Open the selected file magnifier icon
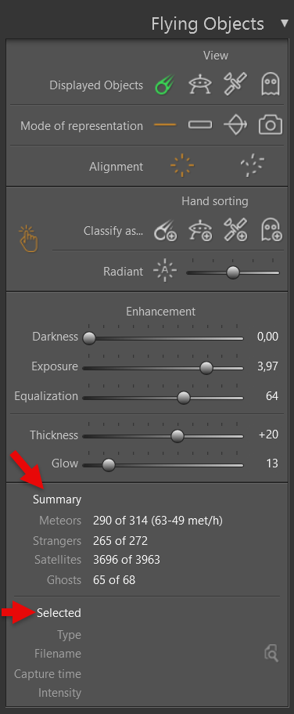Image resolution: width=294 pixels, height=714 pixels. [x=271, y=654]
